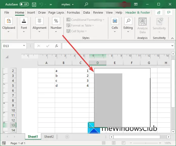Click the Sensitivity button

(159, 25)
